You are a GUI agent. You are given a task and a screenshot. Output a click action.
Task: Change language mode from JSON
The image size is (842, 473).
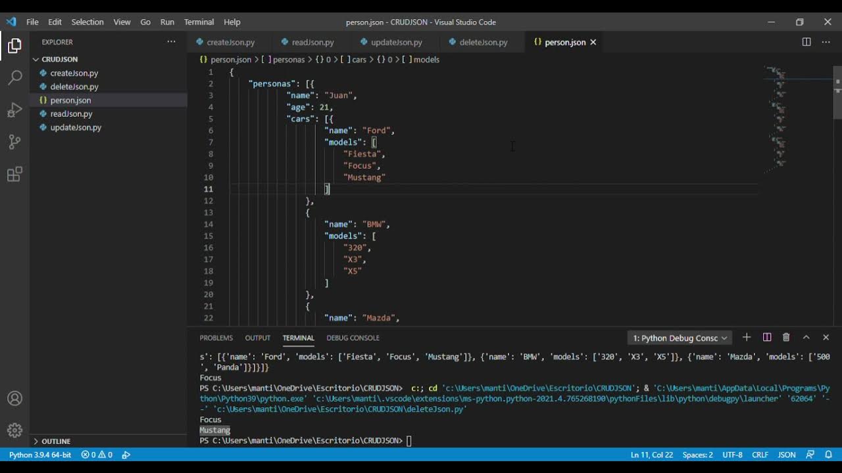pyautogui.click(x=787, y=455)
